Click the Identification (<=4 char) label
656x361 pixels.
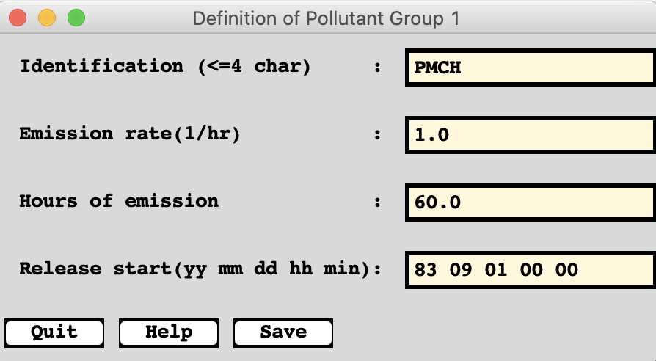click(x=165, y=67)
